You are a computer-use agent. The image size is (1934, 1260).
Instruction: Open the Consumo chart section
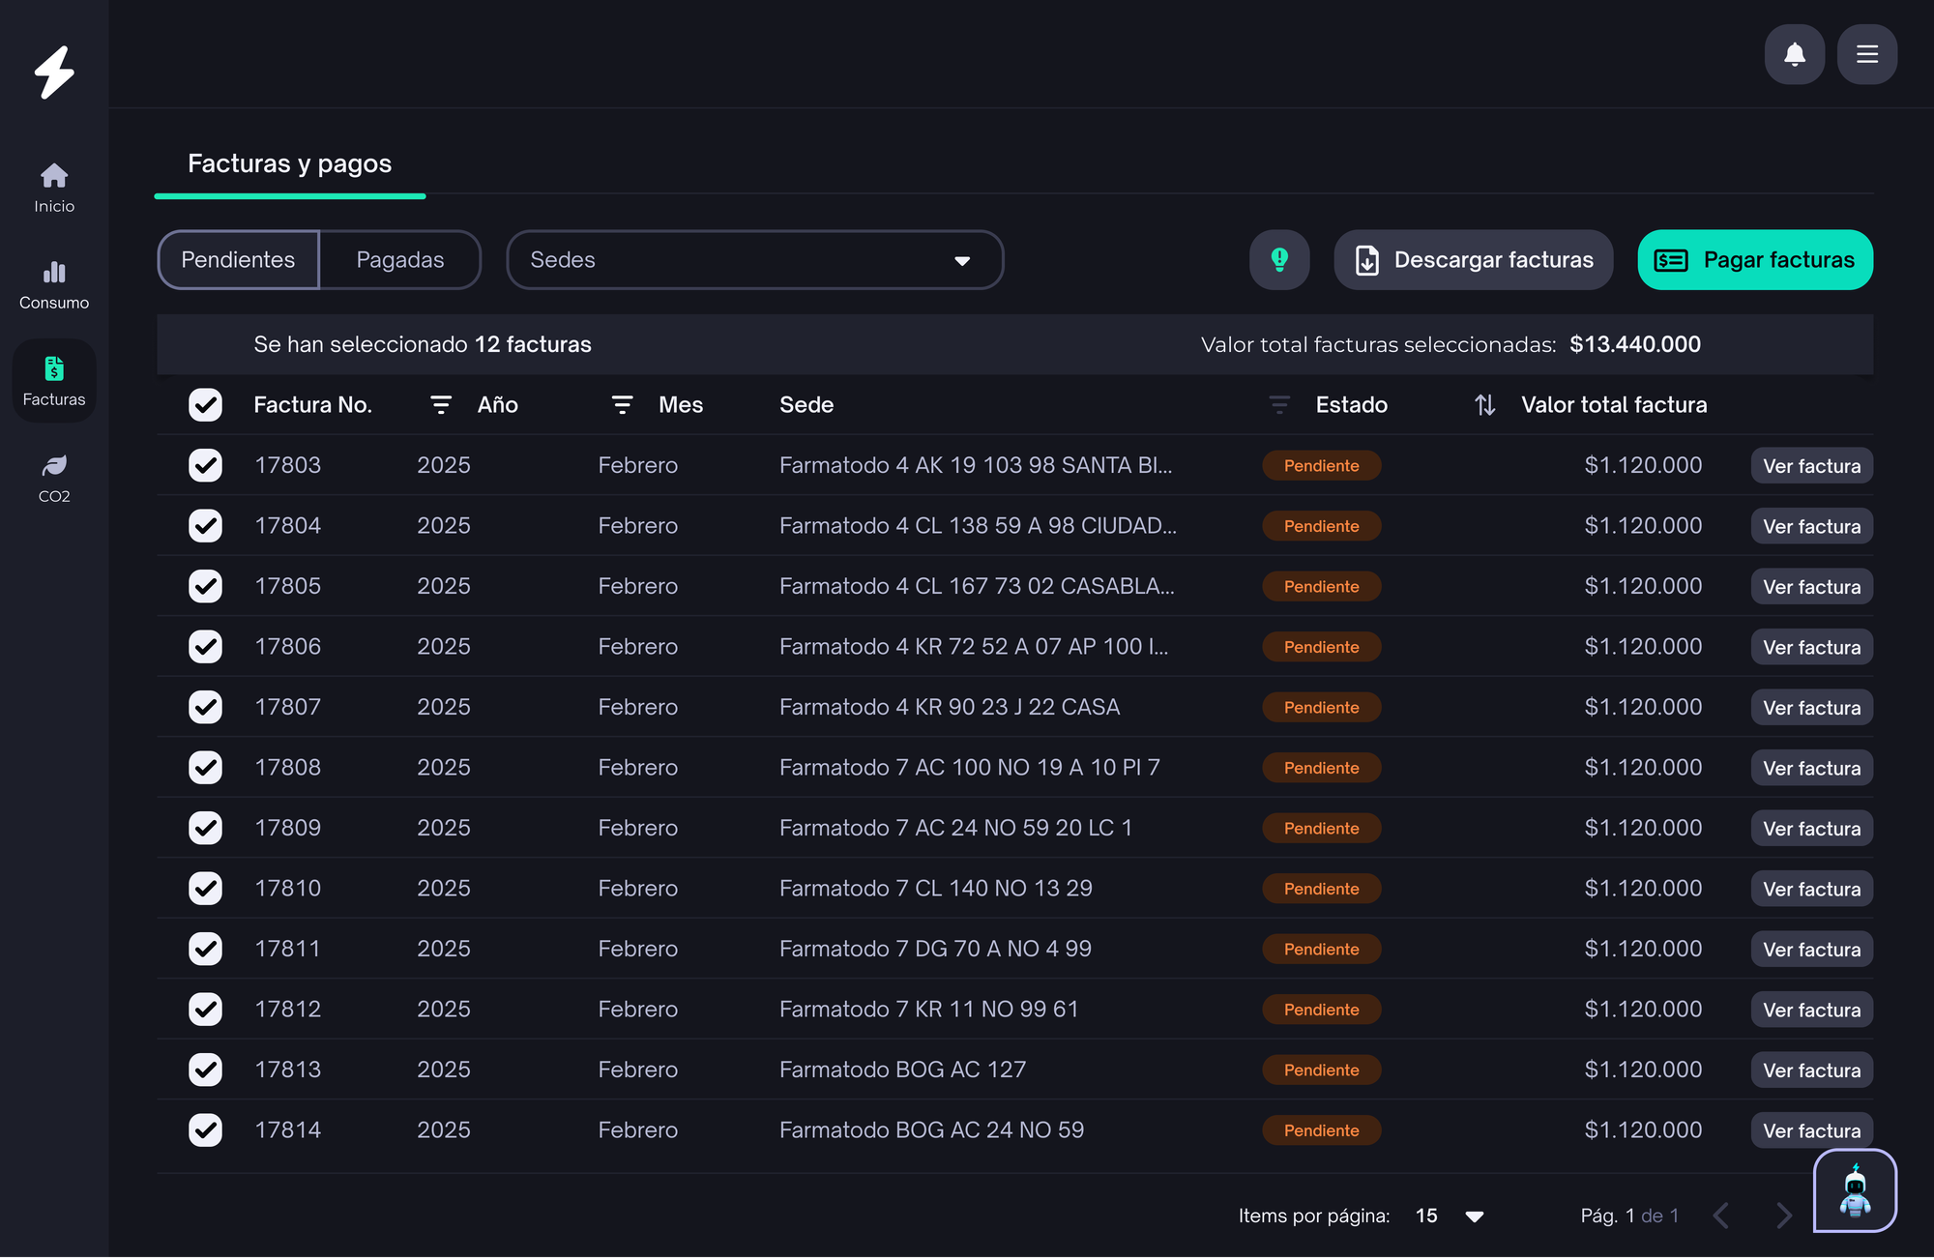click(54, 284)
